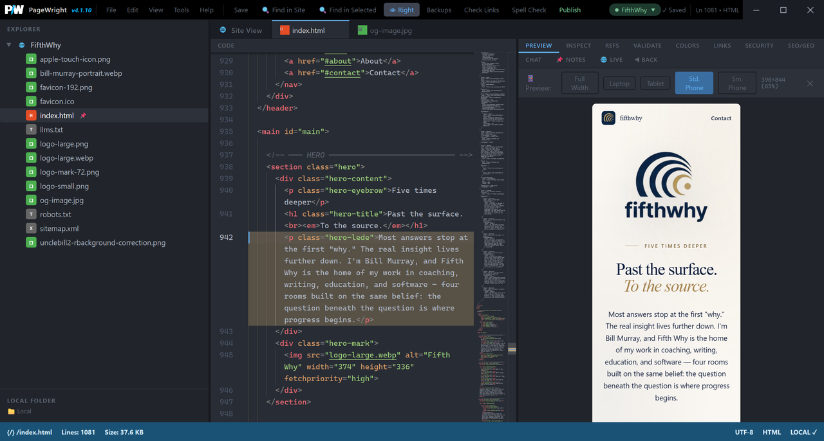
Task: Click the orange HTML icon beside index.html in Explorer
Action: (x=31, y=116)
